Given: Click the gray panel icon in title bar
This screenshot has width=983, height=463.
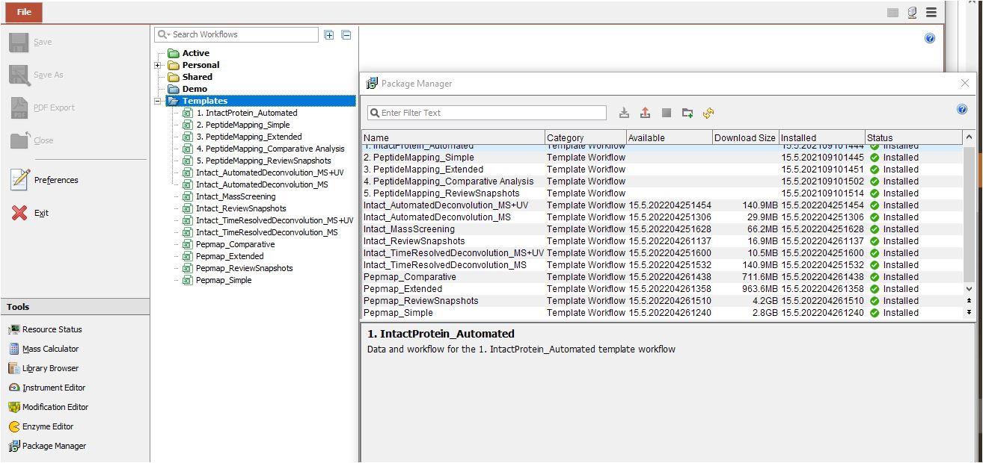Looking at the screenshot, I should tap(892, 12).
